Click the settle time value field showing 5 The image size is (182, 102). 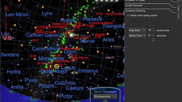151,35
